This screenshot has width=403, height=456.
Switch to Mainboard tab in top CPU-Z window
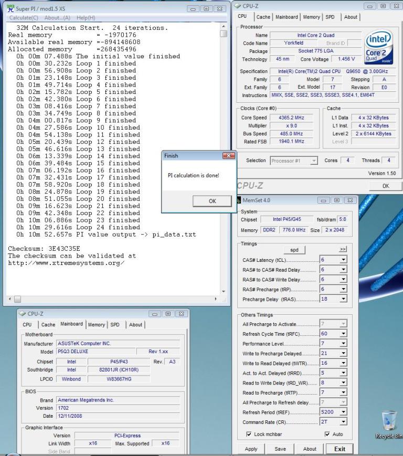point(287,17)
